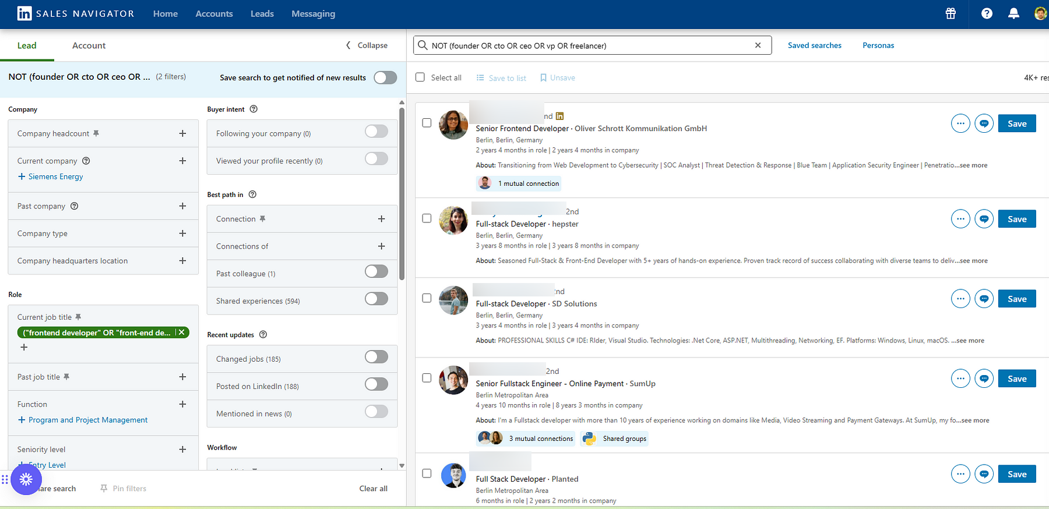
Task: Open the gift box icon in top bar
Action: pos(951,13)
